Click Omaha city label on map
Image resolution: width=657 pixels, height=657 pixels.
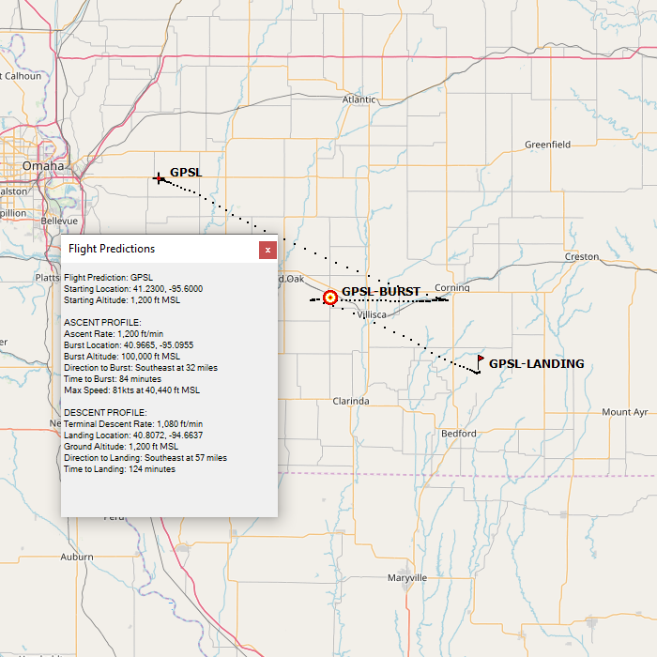click(43, 166)
